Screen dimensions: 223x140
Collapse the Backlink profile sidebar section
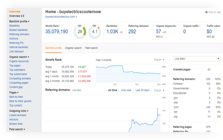coord(19,21)
